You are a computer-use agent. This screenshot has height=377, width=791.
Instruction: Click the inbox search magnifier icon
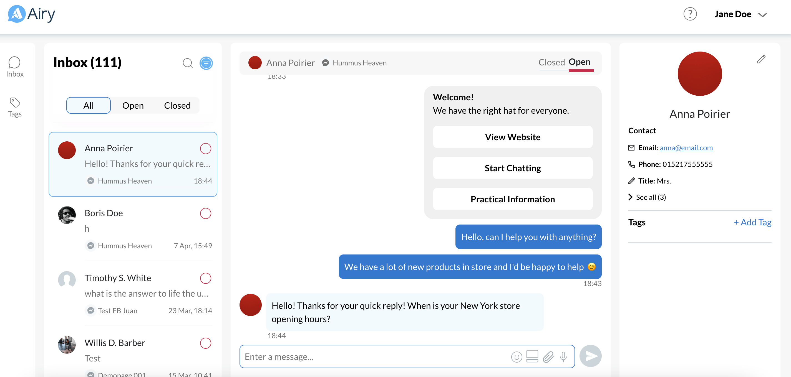pos(188,63)
